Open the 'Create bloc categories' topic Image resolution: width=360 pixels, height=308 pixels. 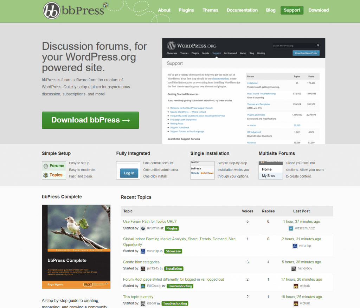tap(141, 262)
